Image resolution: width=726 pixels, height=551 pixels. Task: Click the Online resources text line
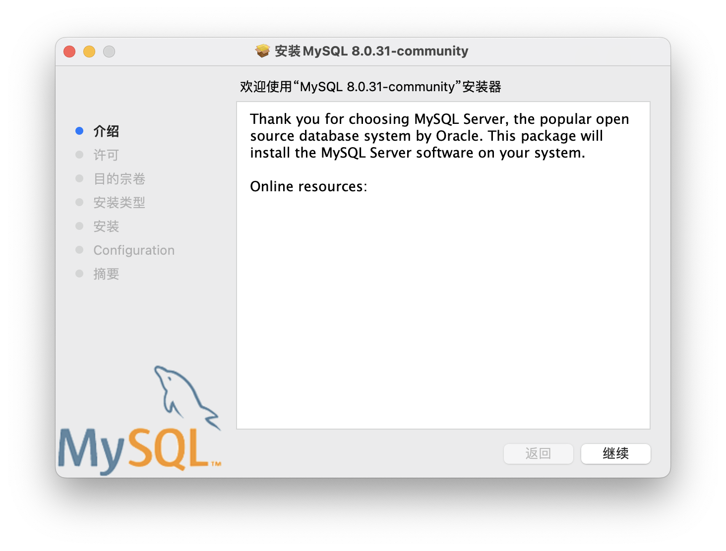(x=308, y=186)
